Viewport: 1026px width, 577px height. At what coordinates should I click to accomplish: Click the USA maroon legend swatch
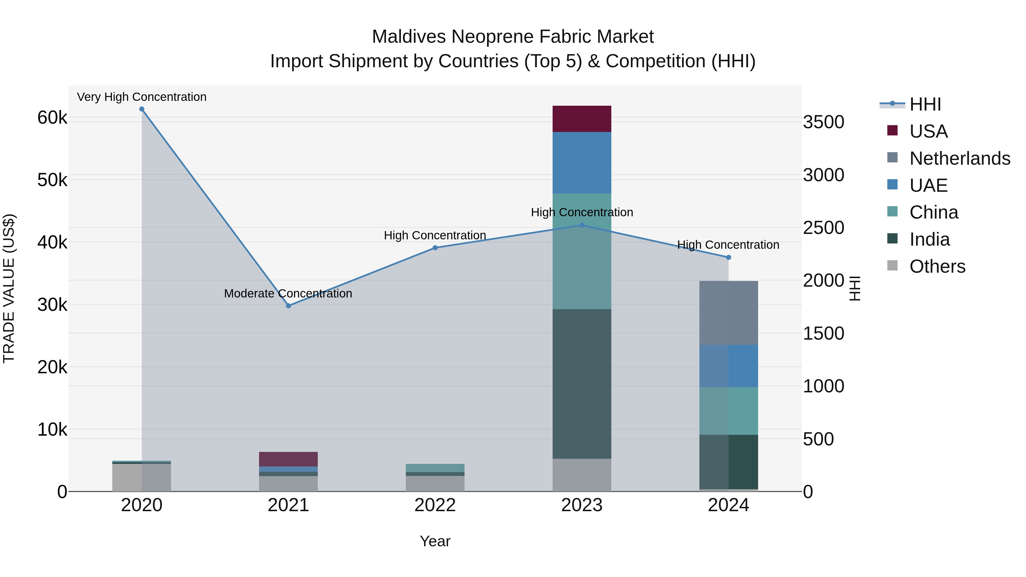pyautogui.click(x=893, y=130)
